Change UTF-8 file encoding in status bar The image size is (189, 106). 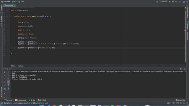click(x=179, y=103)
